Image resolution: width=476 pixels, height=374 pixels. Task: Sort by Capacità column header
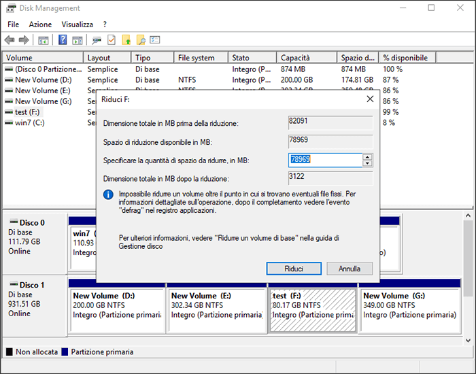click(x=307, y=58)
